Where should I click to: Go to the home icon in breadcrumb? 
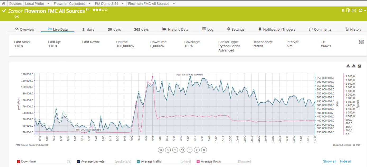3,3
